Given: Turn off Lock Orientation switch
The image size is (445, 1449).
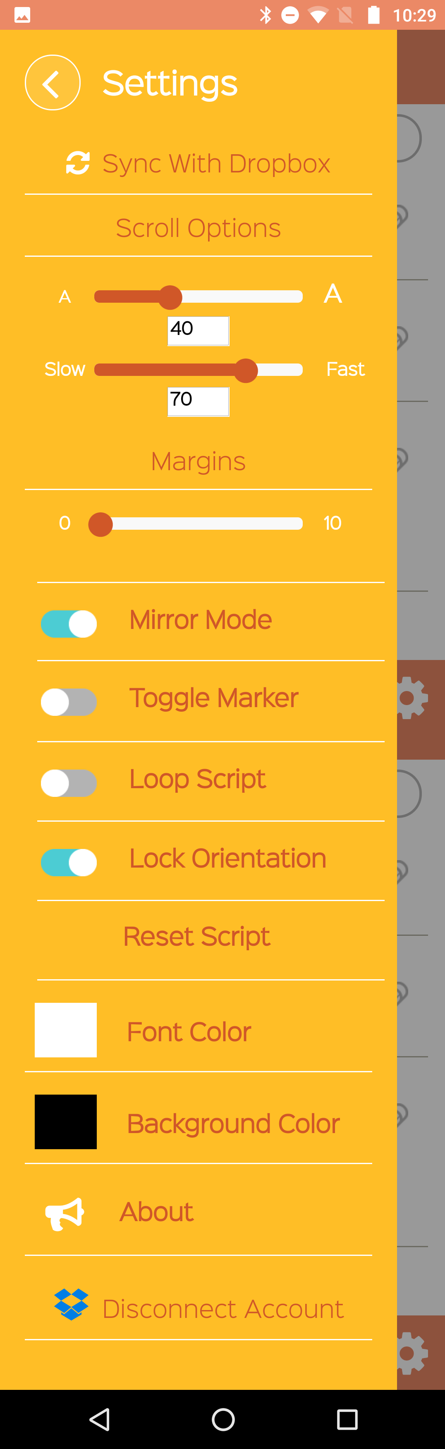Looking at the screenshot, I should coord(69,862).
